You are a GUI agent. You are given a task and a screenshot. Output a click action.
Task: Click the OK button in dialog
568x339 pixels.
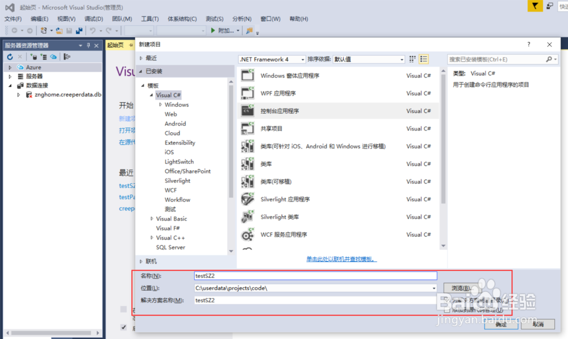502,324
